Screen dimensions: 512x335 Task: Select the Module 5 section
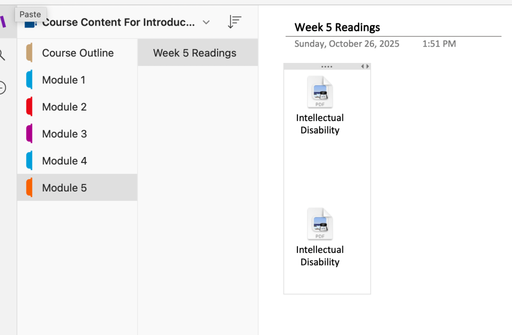pos(64,188)
